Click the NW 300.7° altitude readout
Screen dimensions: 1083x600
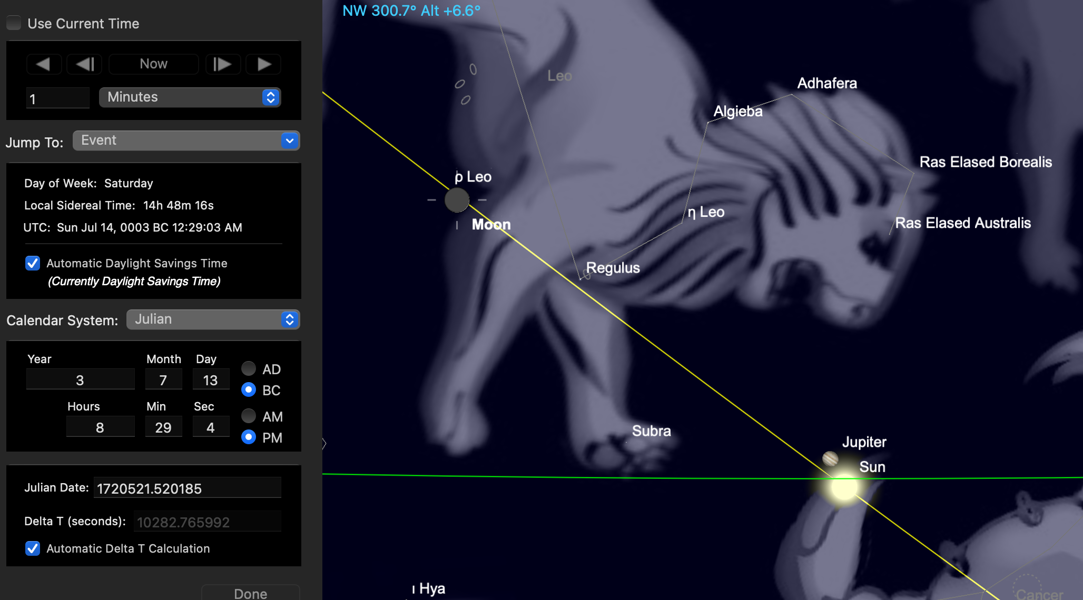tap(411, 11)
